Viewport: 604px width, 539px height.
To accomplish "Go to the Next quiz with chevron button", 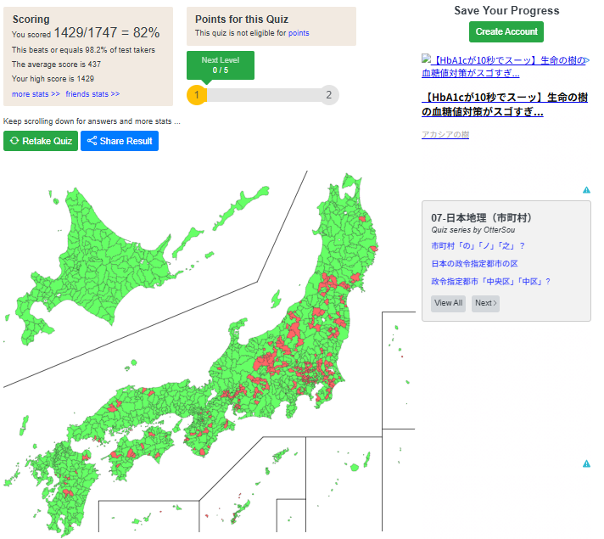I will click(x=485, y=303).
